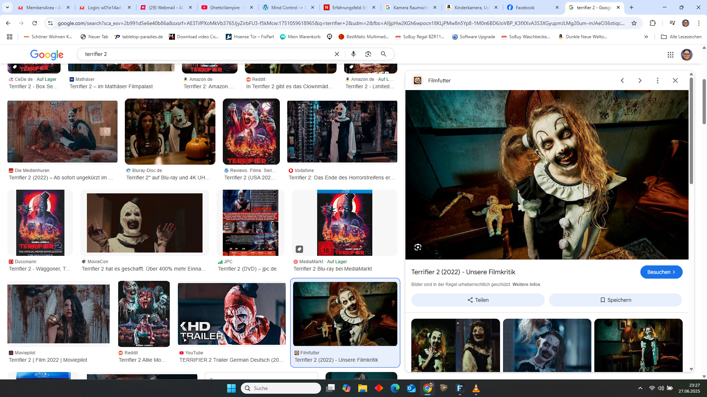Go back to the previous page
707x397 pixels.
[x=8, y=23]
